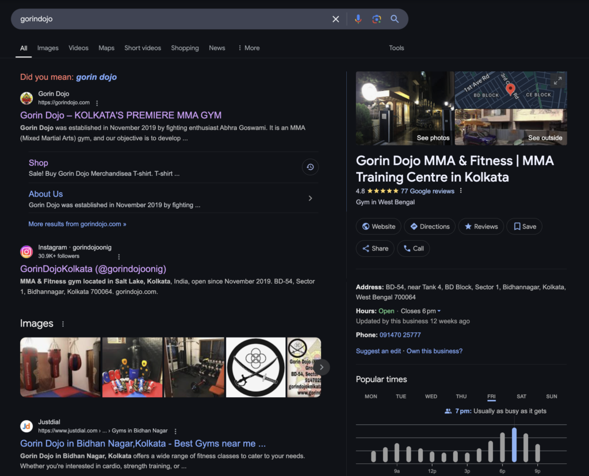This screenshot has width=589, height=476.
Task: Open three-dot menu beside Instagram result
Action: point(119,257)
